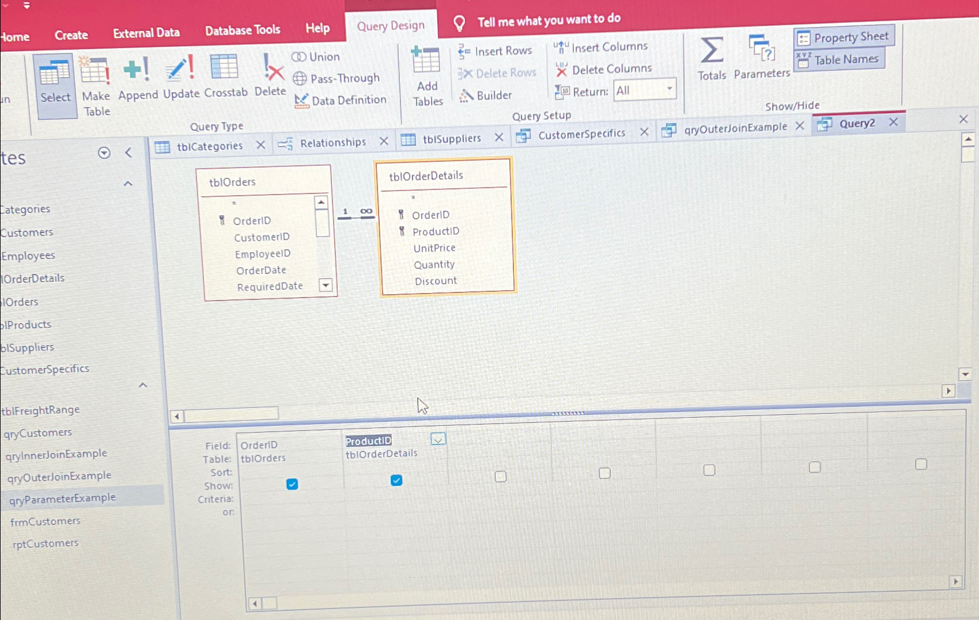Screen dimensions: 979x620
Task: Open the Property Sheet
Action: (843, 36)
